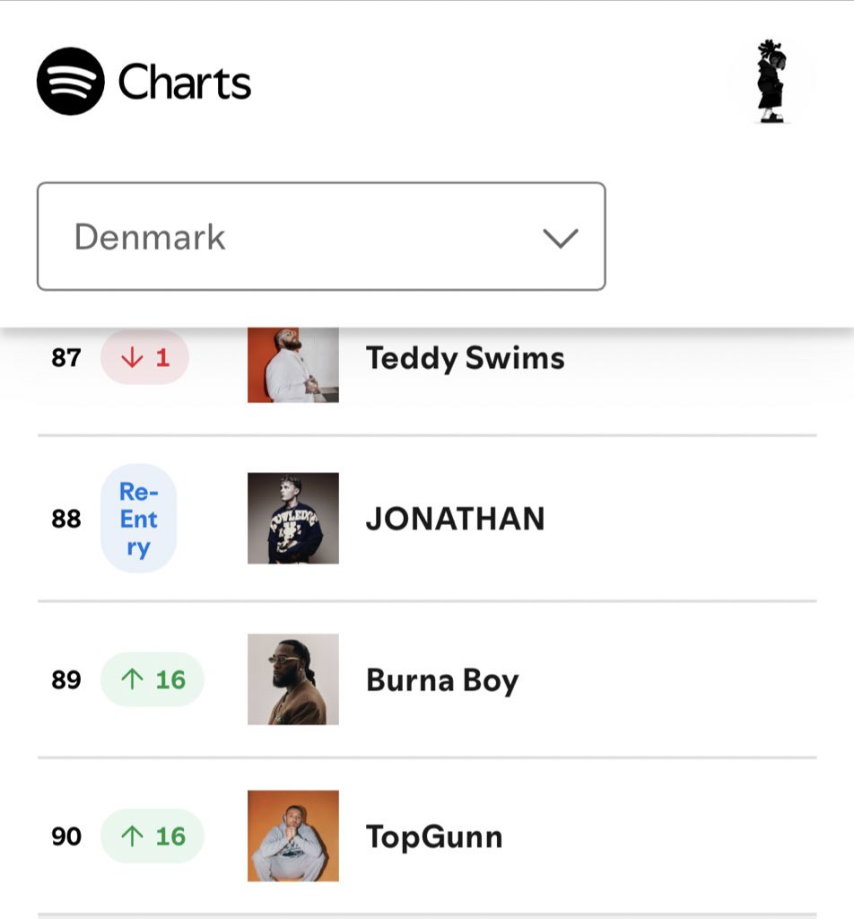Open Teddy Swims artist thumbnail

293,364
